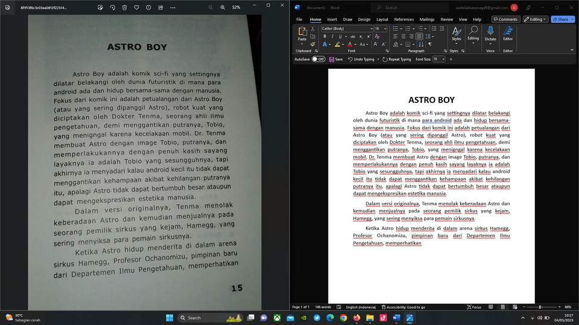Click Increase Indent icon

[x=441, y=28]
